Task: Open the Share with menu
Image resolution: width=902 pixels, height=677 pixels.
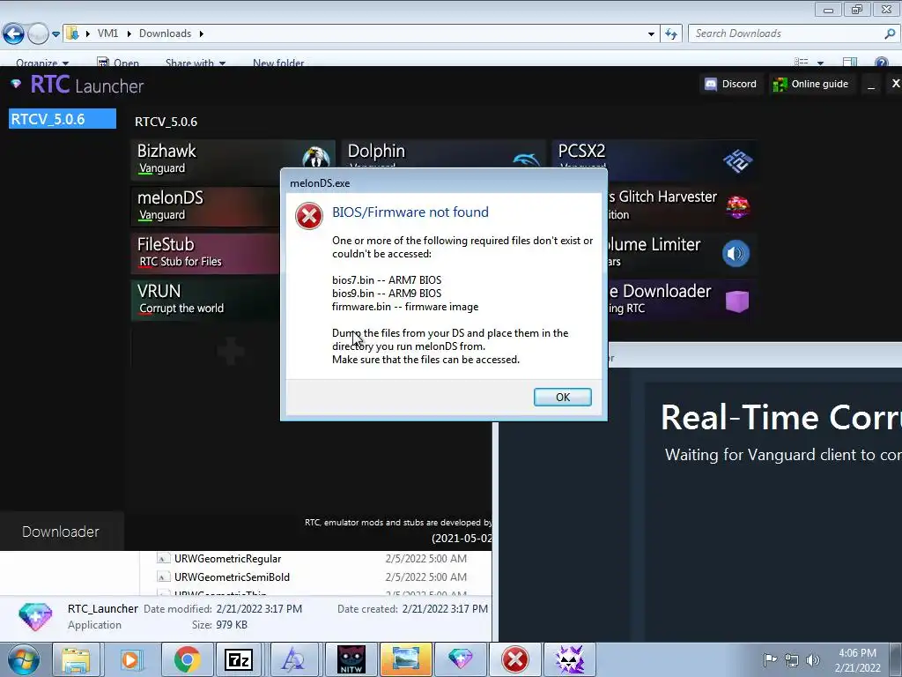Action: coord(195,63)
